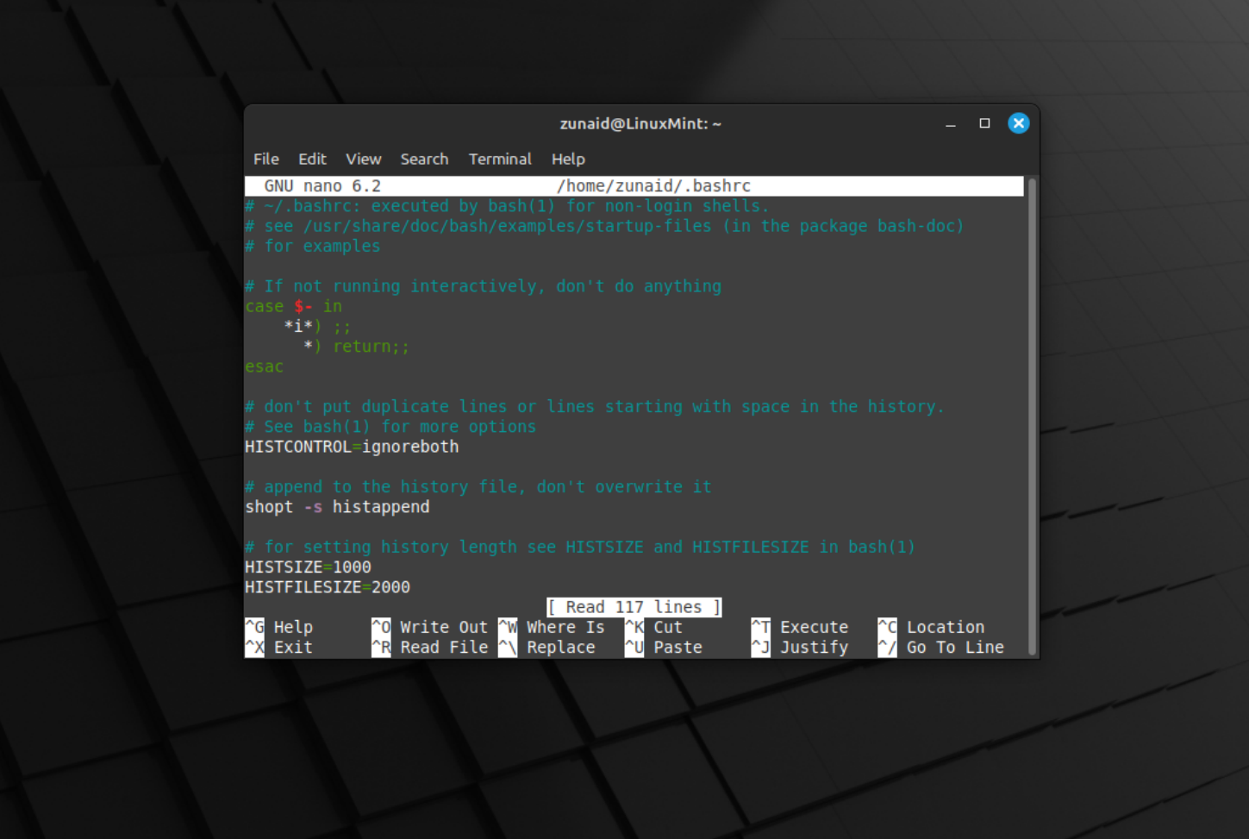
Task: Click the ^O Write Out shortcut
Action: (429, 627)
